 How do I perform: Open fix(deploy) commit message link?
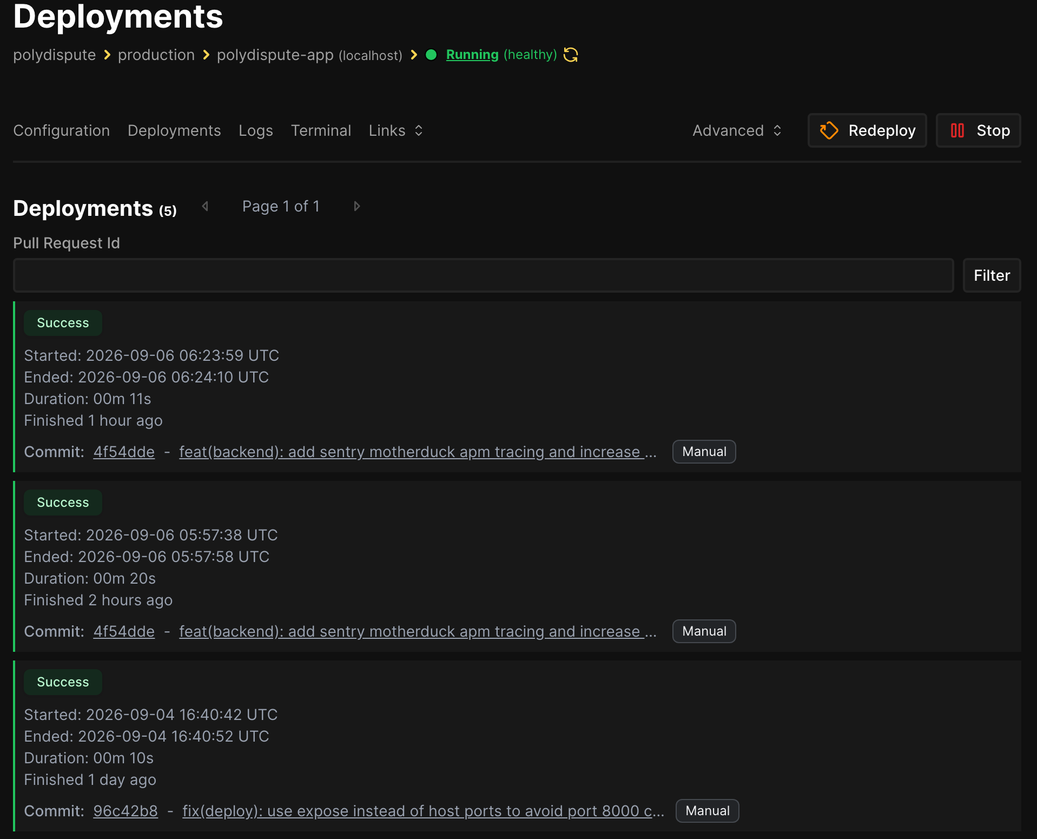point(423,811)
